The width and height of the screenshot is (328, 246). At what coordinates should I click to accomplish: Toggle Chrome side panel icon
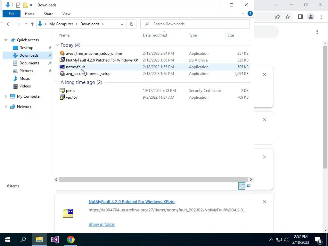click(300, 17)
